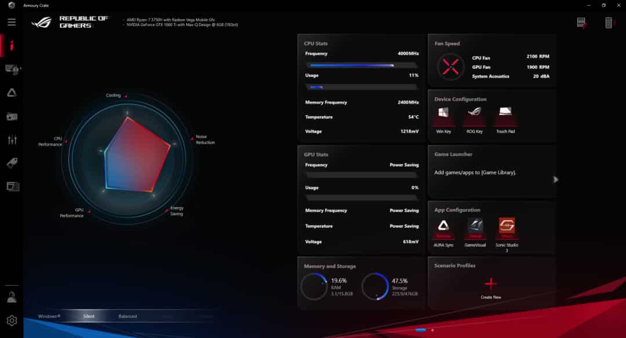Open the Home dashboard sidebar icon
Image resolution: width=626 pixels, height=338 pixels.
(12, 46)
